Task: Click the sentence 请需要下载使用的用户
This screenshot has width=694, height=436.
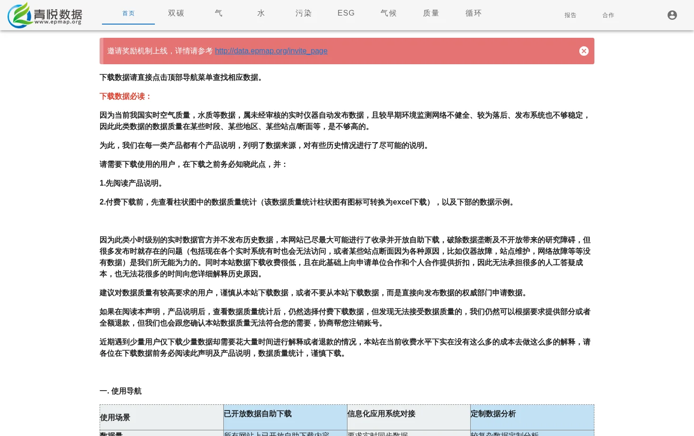Action: pyautogui.click(x=194, y=164)
